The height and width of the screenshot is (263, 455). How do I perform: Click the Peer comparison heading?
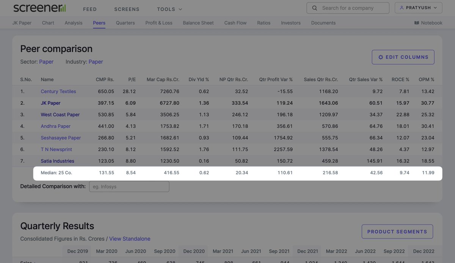click(56, 49)
